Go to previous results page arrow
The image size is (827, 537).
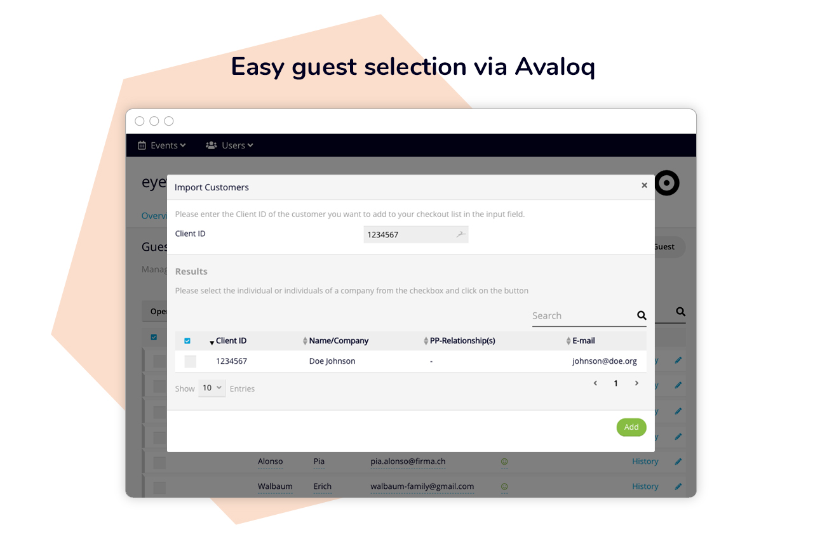[595, 383]
